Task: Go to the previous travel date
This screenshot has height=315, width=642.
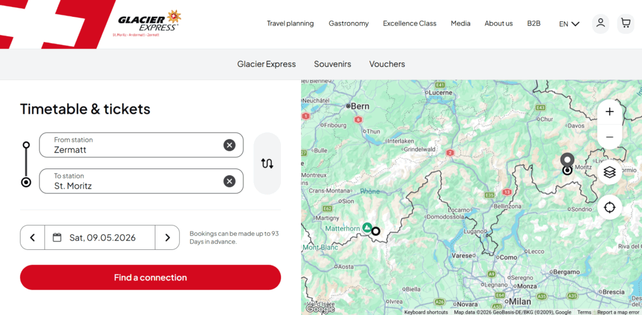Action: point(33,237)
